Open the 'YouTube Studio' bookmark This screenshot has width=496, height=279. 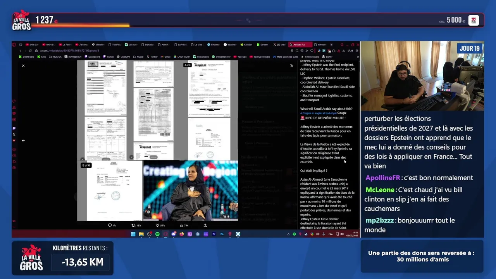pos(260,57)
